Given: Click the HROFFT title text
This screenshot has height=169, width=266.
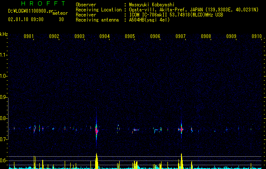Looking at the screenshot, I should (x=43, y=3).
